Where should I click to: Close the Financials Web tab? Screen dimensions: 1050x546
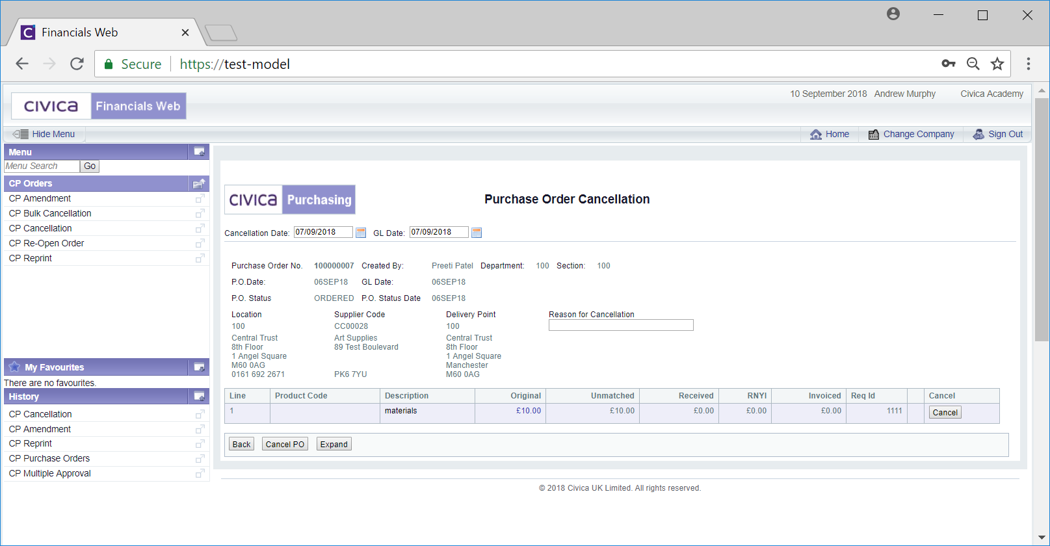pos(185,32)
